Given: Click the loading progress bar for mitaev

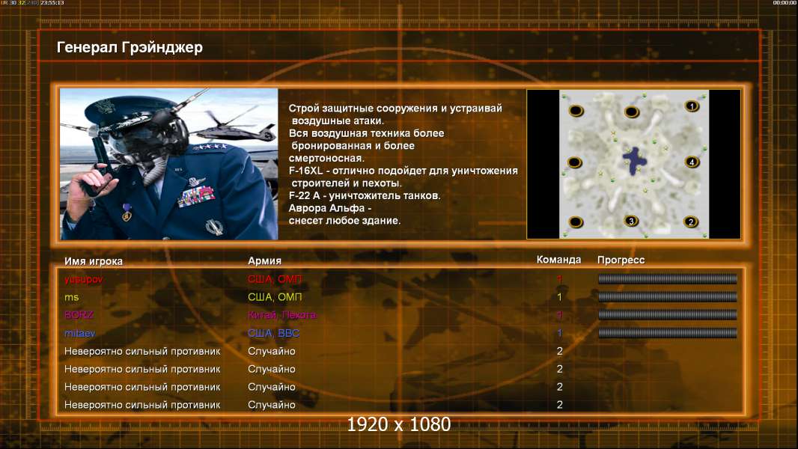Looking at the screenshot, I should pos(667,333).
